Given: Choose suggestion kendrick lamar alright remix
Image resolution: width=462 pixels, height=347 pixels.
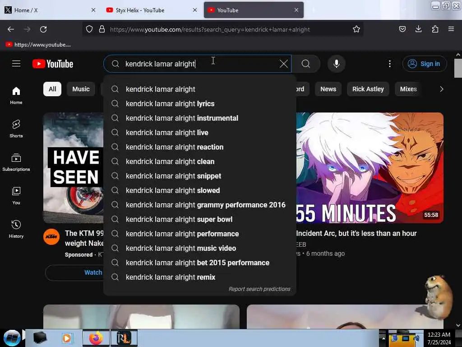Looking at the screenshot, I should (200, 277).
